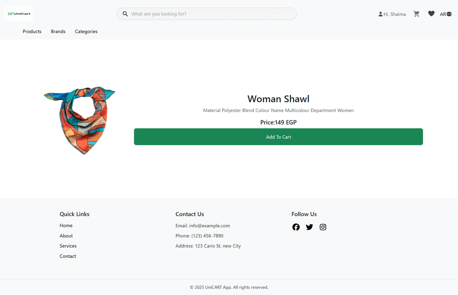Screen dimensions: 458x295
Task: Open the shopping cart icon
Action: [416, 14]
